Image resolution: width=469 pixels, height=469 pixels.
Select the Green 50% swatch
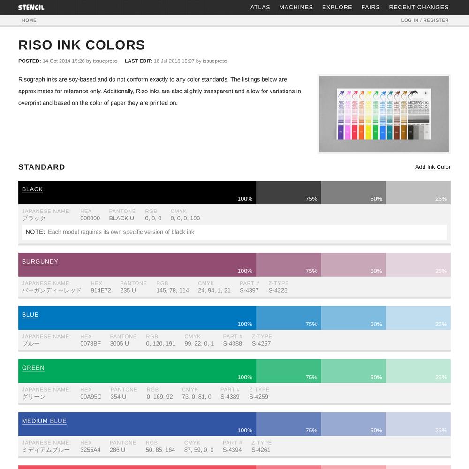(353, 371)
